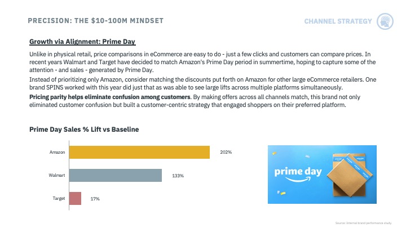Select the paragraph starting with Unlike in physical retail
The image size is (406, 228).
pos(202,62)
